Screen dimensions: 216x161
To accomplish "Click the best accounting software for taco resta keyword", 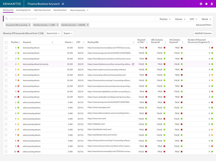I will coord(36,64).
